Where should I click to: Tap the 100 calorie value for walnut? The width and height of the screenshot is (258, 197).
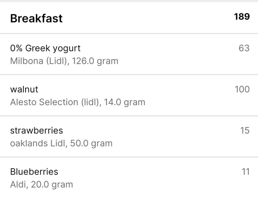[x=242, y=89]
